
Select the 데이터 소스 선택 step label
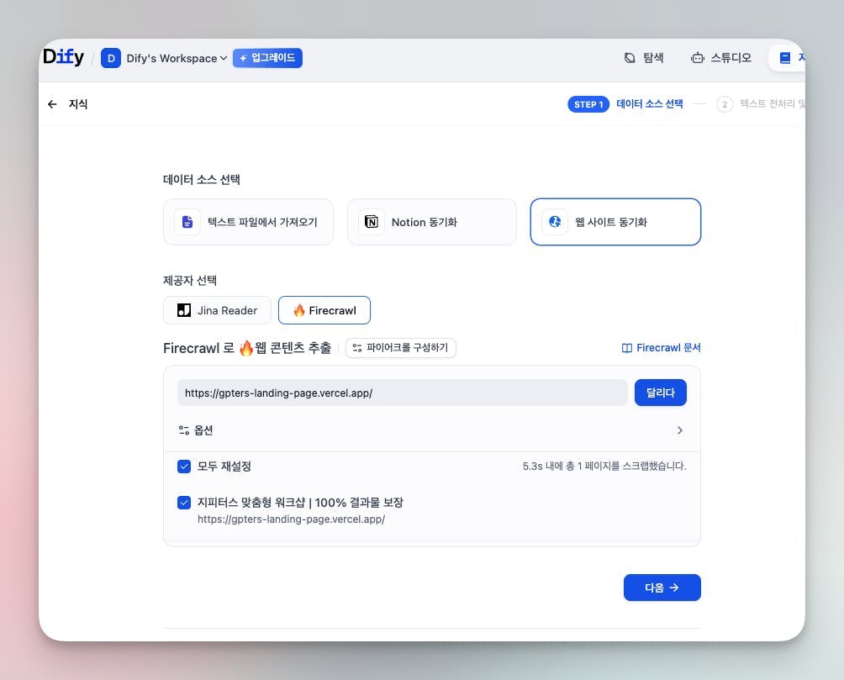pos(650,104)
